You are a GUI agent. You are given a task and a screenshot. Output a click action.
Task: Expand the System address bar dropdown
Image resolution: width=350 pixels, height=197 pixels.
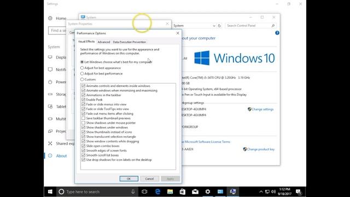tap(214, 26)
